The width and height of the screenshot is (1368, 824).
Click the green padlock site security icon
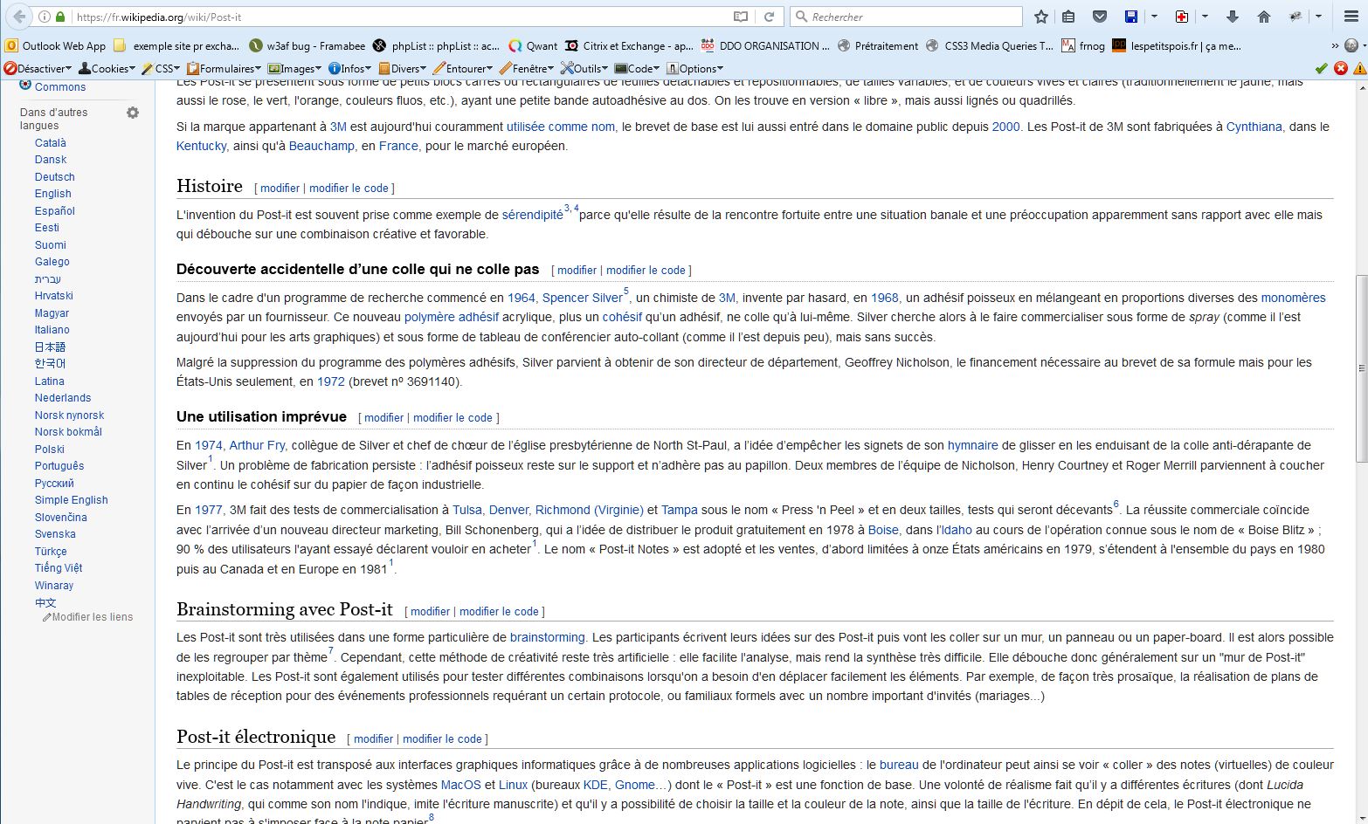(x=60, y=17)
